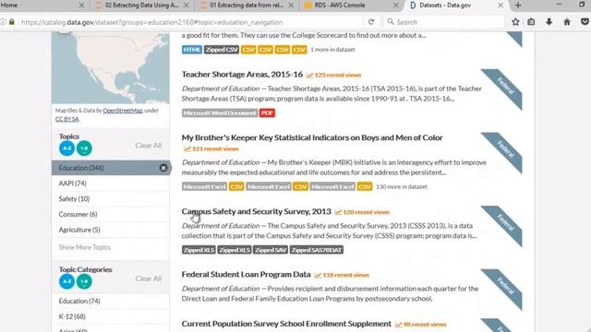Close the RDS - AWS Console tab

(x=396, y=6)
